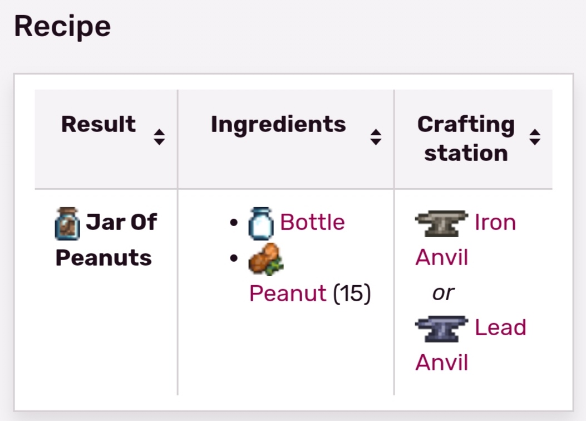Image resolution: width=586 pixels, height=421 pixels.
Task: Click the Lead Anvil icon
Action: click(441, 328)
